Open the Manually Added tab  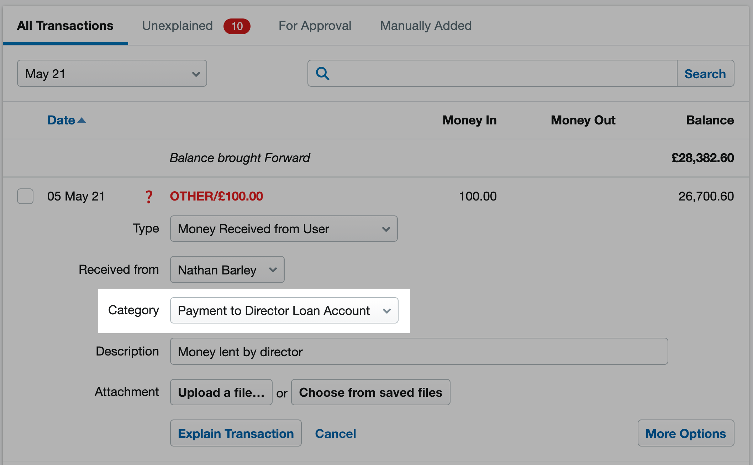(x=426, y=26)
